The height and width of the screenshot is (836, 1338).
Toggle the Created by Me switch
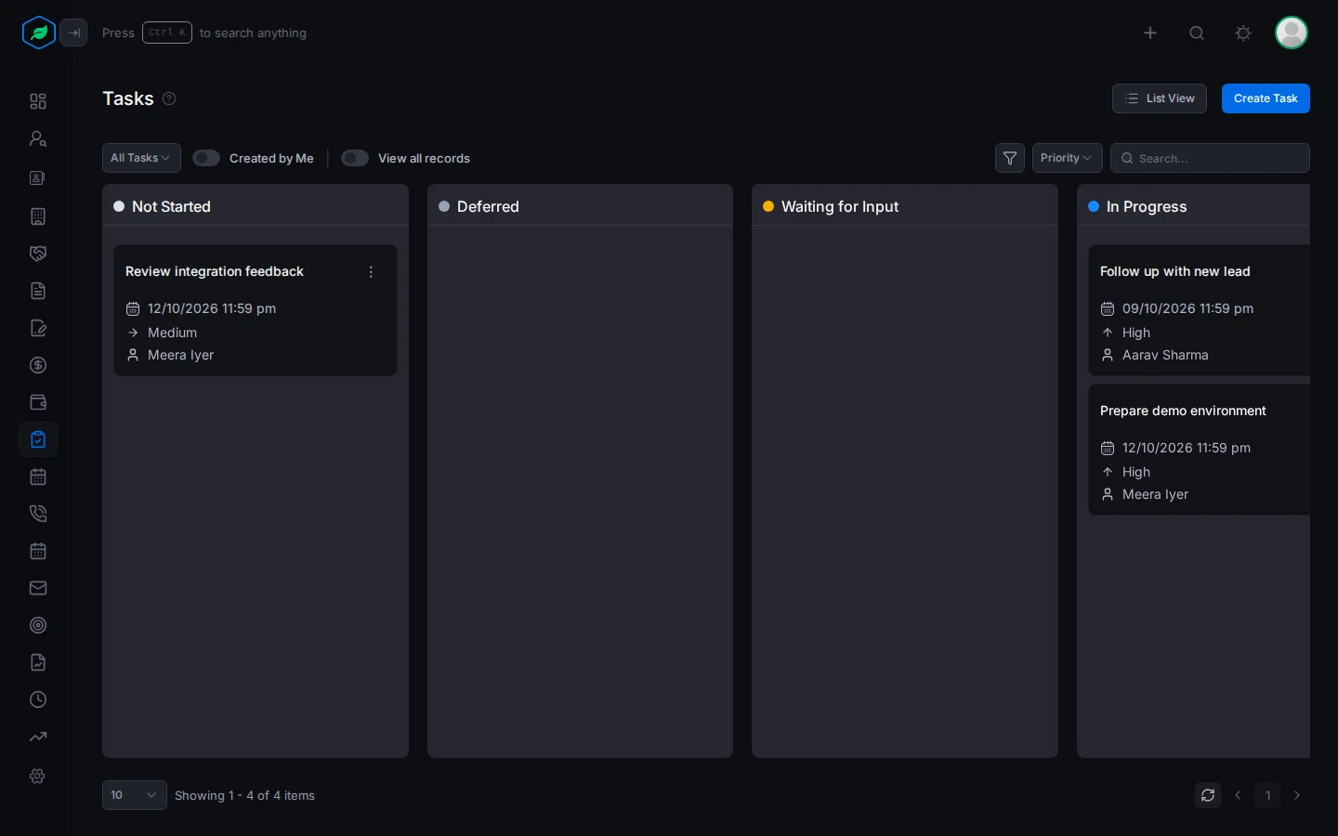(206, 158)
